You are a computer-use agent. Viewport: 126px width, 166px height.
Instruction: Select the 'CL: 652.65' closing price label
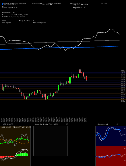click(47, 5)
